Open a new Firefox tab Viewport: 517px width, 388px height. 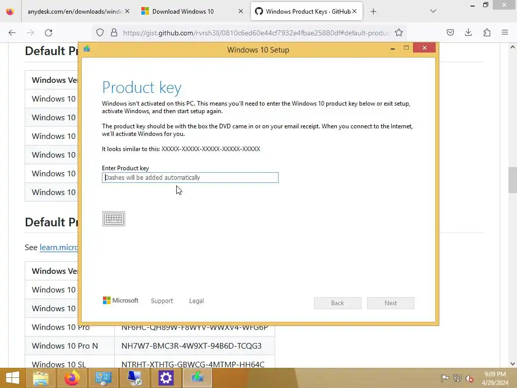tap(373, 12)
